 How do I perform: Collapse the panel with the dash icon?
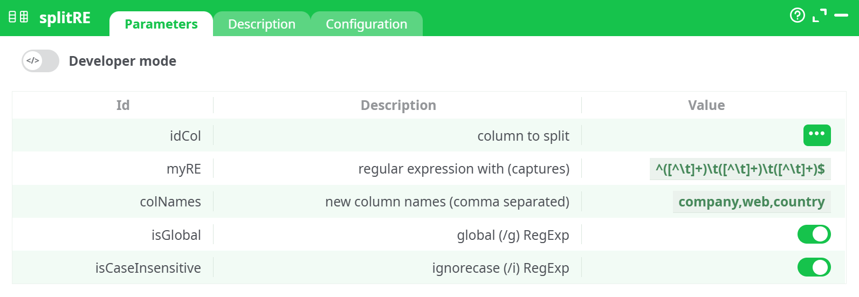[x=841, y=16]
